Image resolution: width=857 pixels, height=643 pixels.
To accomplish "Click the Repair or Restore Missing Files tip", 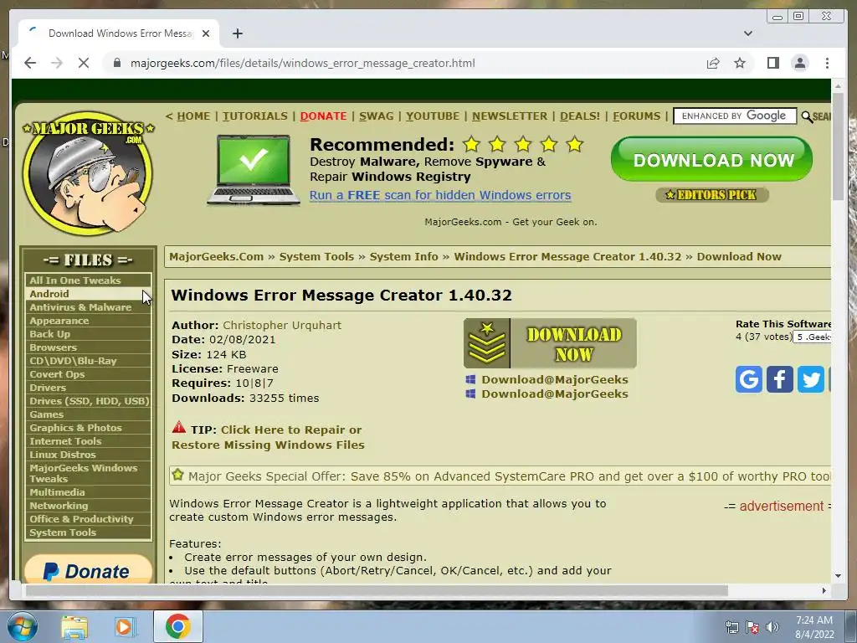I will (267, 437).
